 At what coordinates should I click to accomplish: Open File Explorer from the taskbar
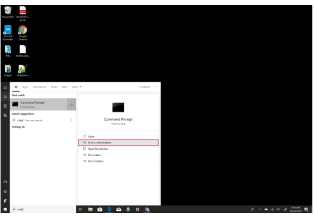click(x=90, y=209)
